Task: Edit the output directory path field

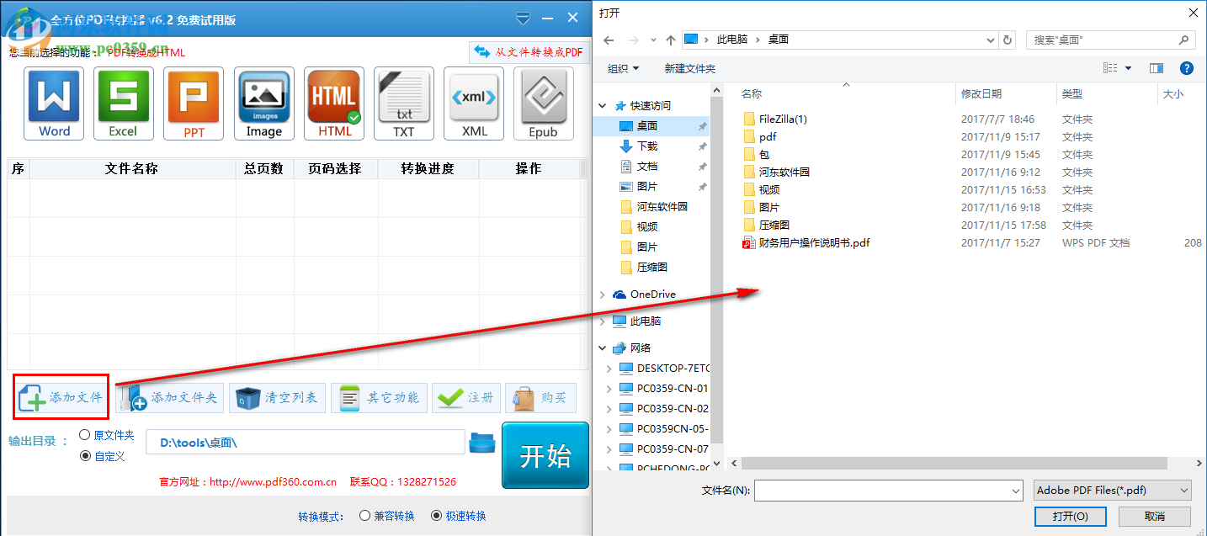Action: pos(306,443)
